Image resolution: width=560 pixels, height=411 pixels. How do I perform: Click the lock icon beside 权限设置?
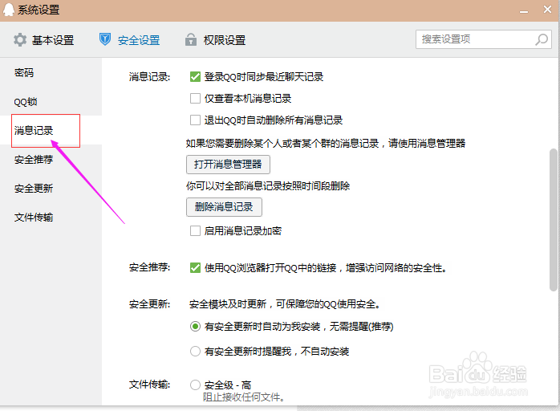191,39
